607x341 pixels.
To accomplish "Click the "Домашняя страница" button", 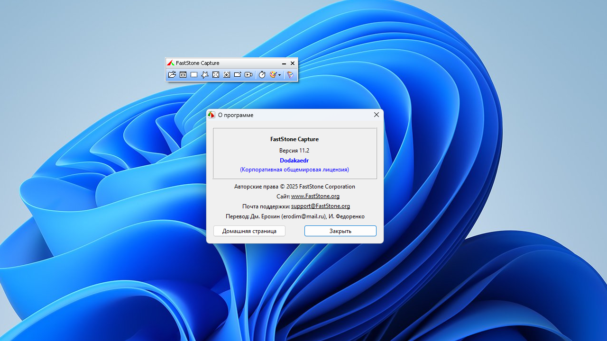I will point(249,231).
